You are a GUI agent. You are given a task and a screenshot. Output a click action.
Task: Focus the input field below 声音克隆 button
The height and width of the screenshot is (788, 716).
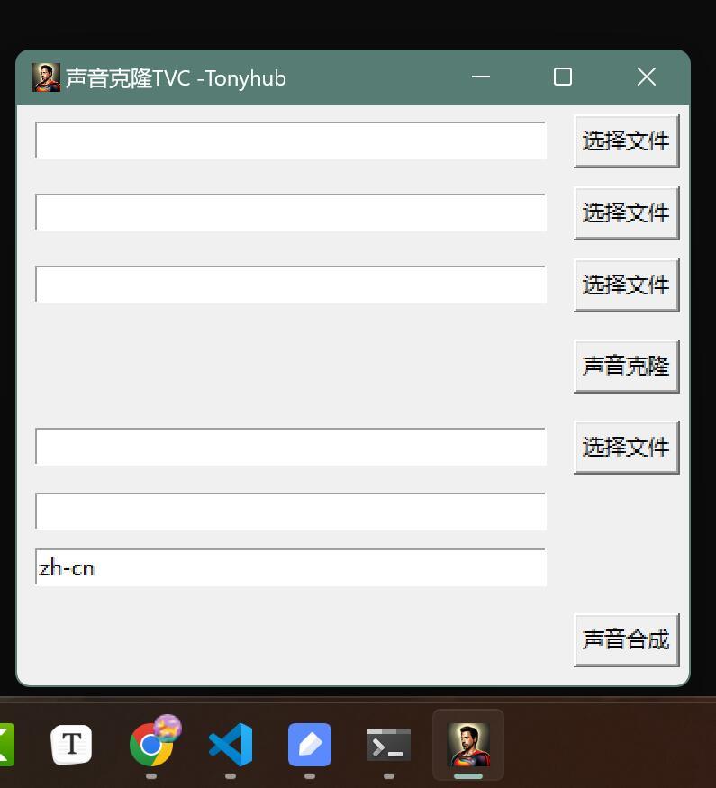[291, 447]
